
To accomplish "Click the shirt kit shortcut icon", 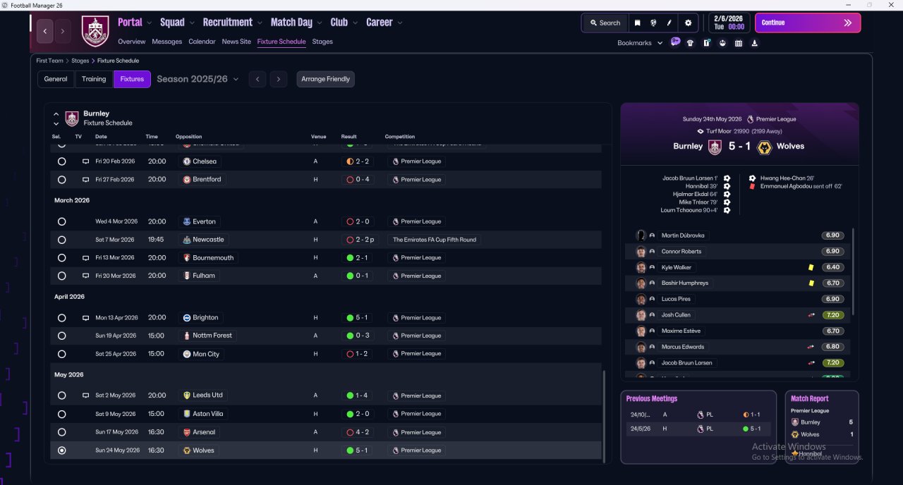I will click(690, 43).
